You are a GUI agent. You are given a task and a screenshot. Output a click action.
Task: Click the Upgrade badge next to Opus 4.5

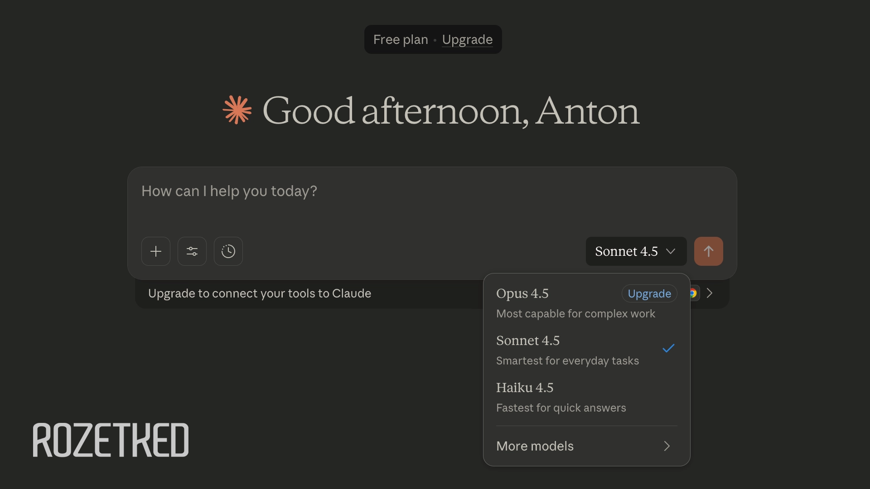649,294
